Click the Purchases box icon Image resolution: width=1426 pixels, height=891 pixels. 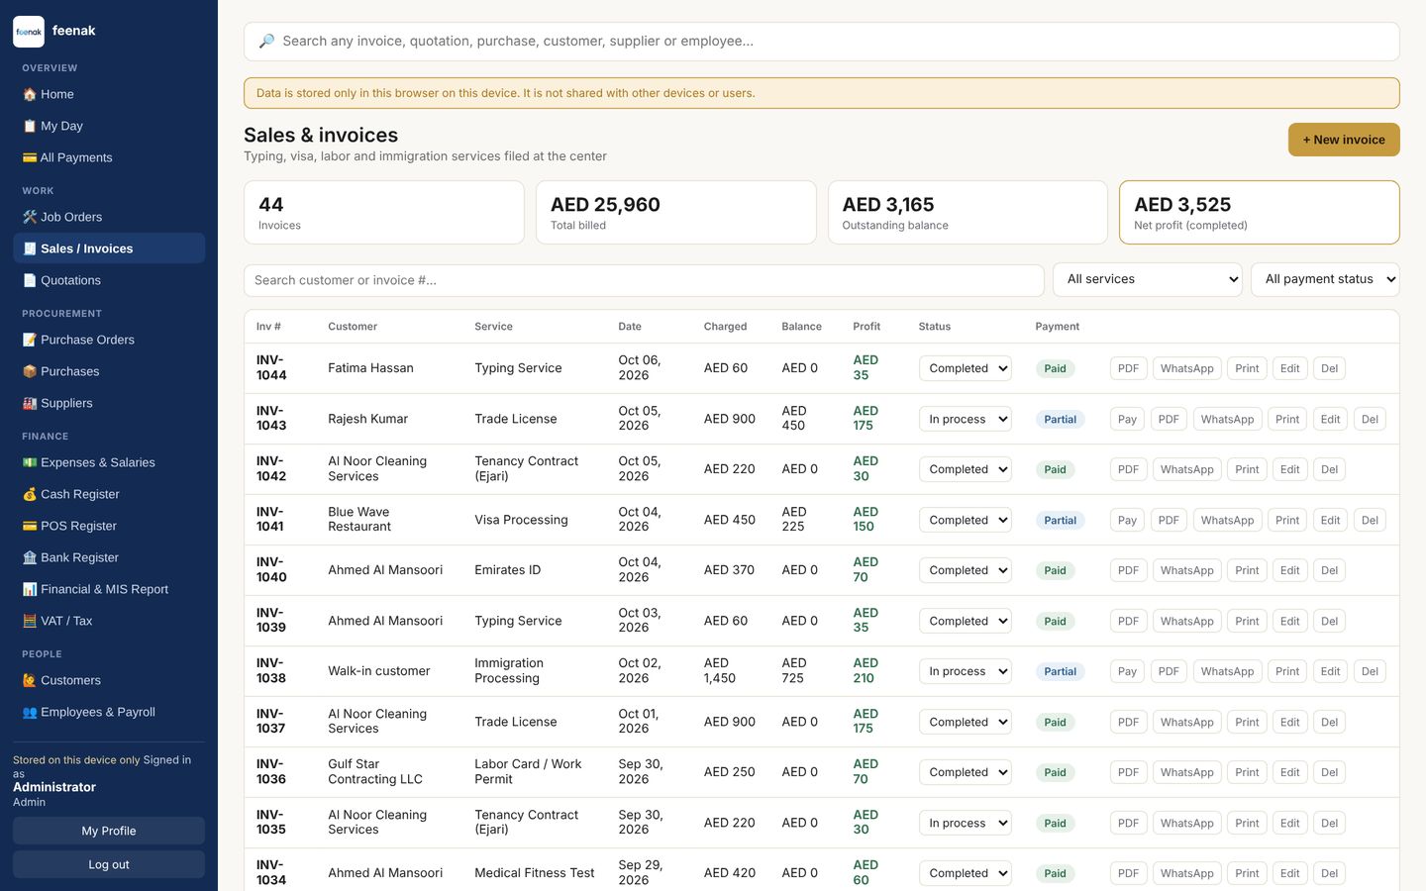pos(30,371)
